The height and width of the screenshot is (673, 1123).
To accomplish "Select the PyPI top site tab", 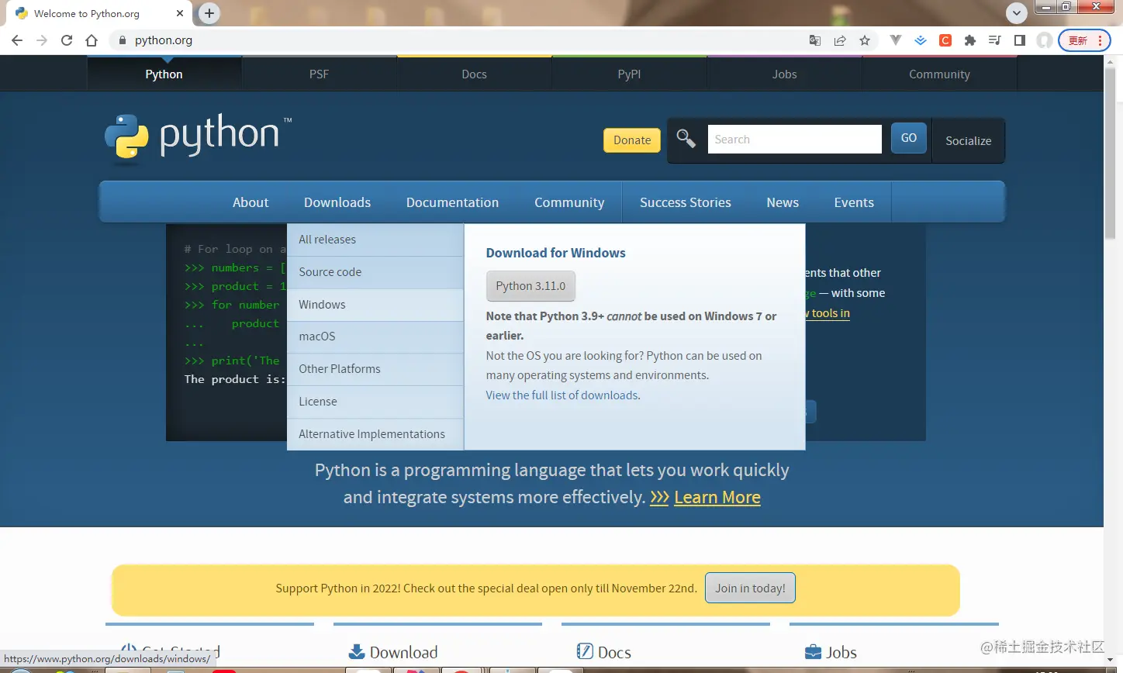I will pyautogui.click(x=629, y=74).
